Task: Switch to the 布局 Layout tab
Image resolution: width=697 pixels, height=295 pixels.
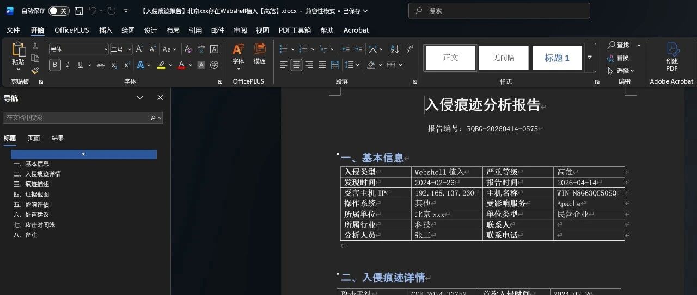Action: click(x=173, y=30)
